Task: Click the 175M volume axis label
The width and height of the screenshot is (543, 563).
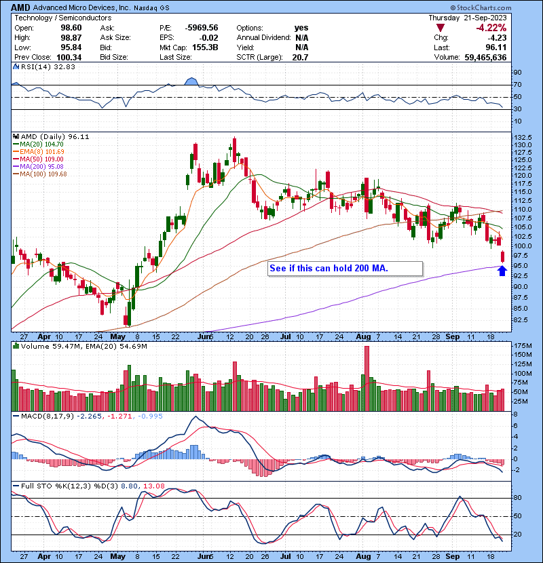Action: (523, 346)
